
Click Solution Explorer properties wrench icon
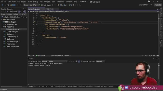(x=23, y=12)
